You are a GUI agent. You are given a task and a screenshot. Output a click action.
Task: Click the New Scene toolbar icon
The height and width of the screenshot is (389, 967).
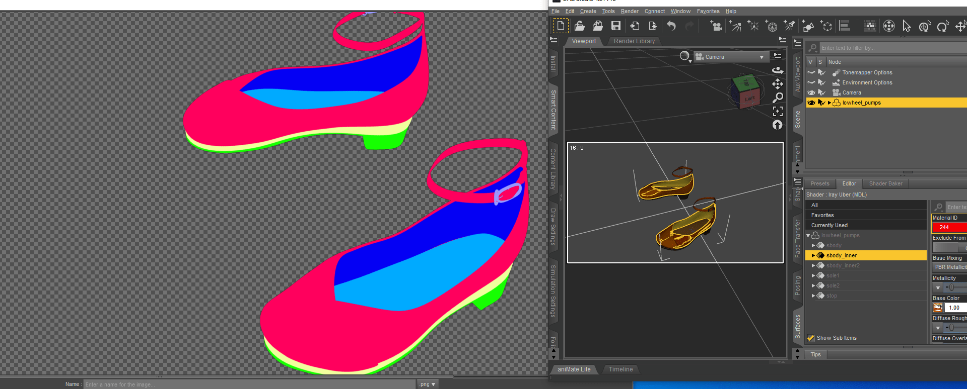[x=561, y=26]
